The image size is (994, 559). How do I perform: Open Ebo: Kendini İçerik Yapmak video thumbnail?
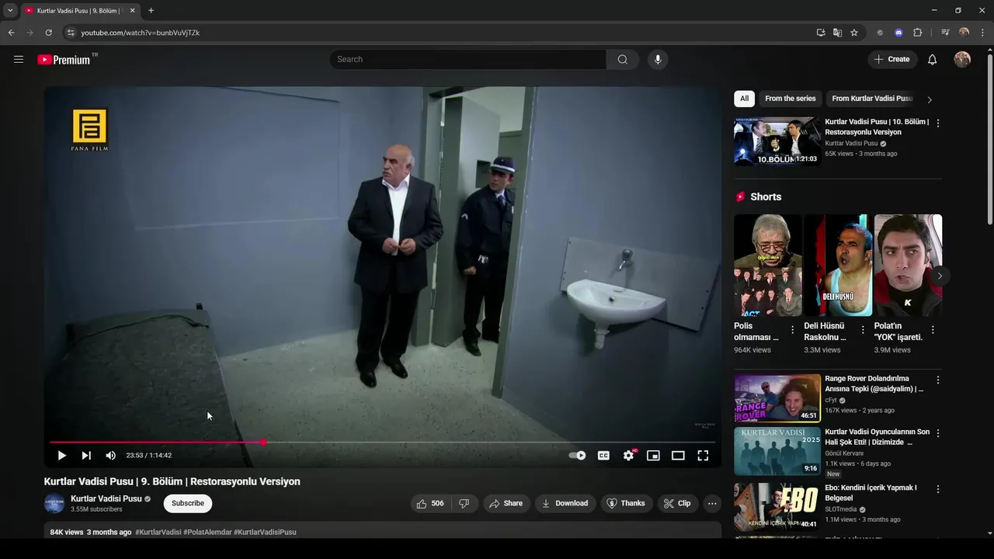click(x=777, y=507)
